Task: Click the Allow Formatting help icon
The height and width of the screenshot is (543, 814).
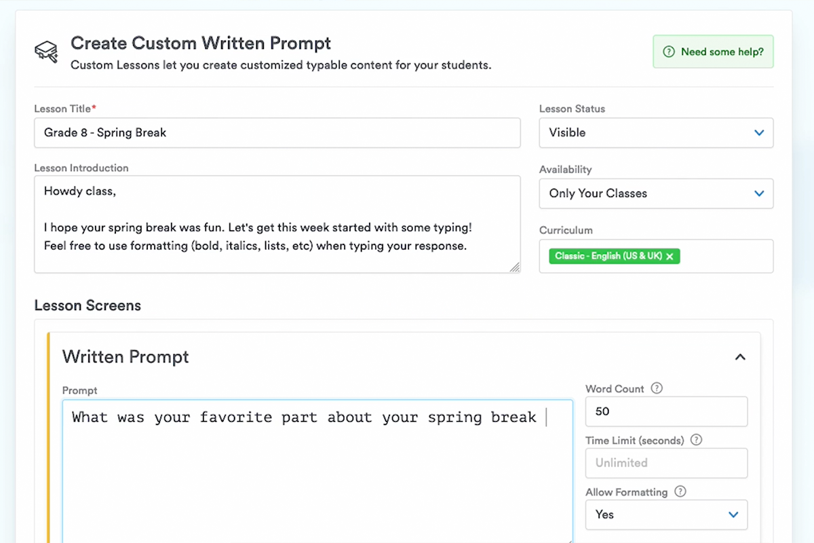Action: tap(680, 492)
